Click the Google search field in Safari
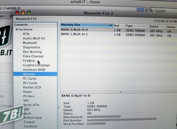The height and width of the screenshot is (129, 177). [164, 10]
